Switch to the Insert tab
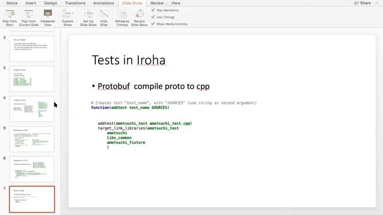The height and width of the screenshot is (215, 383). point(31,3)
